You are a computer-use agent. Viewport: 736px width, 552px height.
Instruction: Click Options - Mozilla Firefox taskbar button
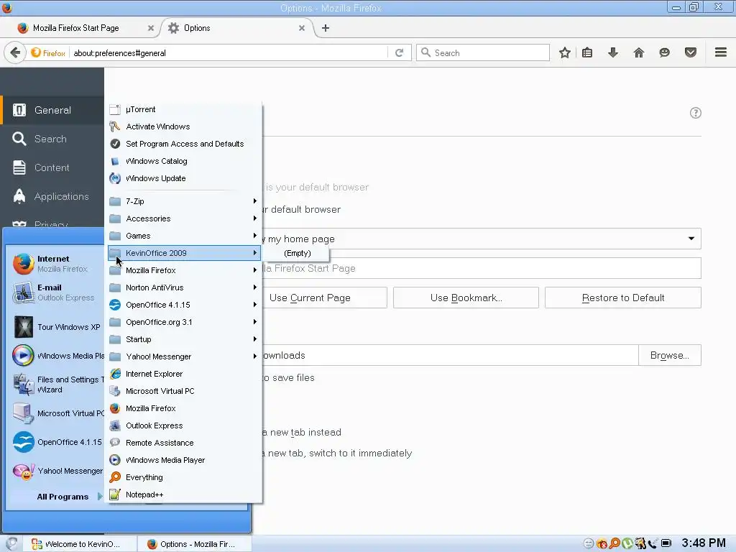195,544
